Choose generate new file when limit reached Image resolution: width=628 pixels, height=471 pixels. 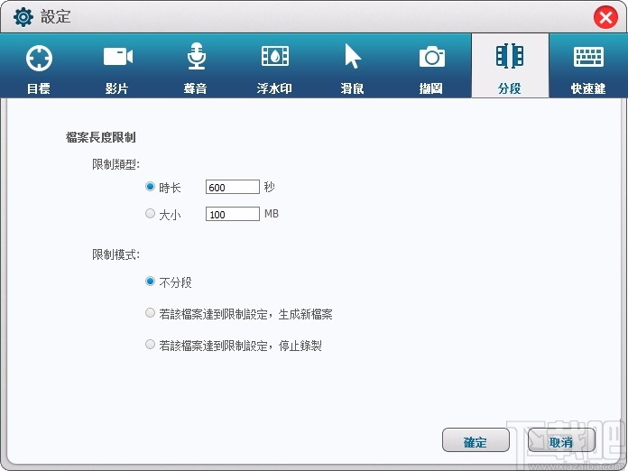click(x=150, y=313)
